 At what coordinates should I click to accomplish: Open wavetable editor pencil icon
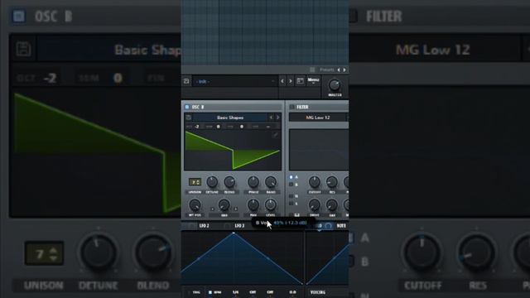(x=276, y=135)
